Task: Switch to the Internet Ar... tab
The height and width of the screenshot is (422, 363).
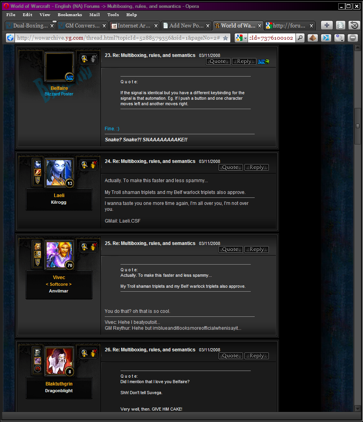Action: point(135,26)
